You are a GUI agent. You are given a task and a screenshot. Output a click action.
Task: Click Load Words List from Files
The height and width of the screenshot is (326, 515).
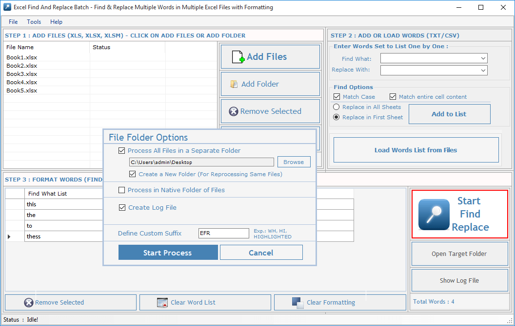click(416, 150)
